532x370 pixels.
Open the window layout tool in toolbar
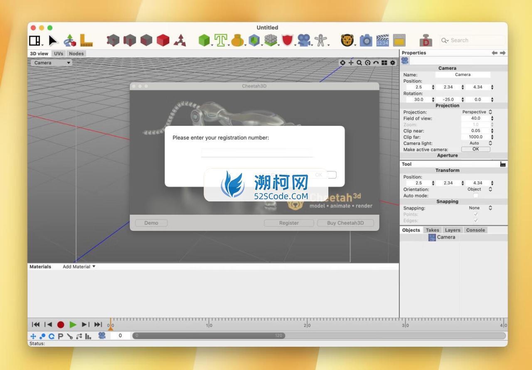[x=35, y=40]
